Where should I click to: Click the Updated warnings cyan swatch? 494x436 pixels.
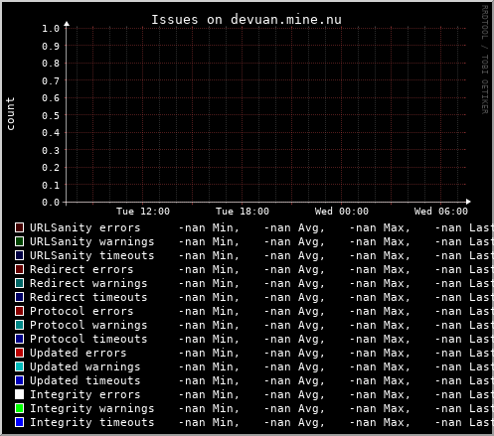coord(19,366)
